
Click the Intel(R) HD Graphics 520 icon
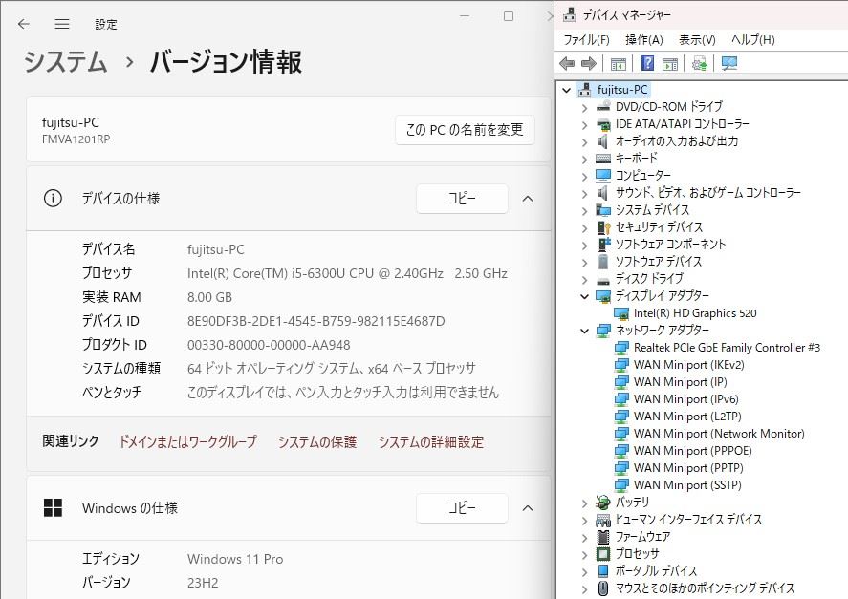621,313
